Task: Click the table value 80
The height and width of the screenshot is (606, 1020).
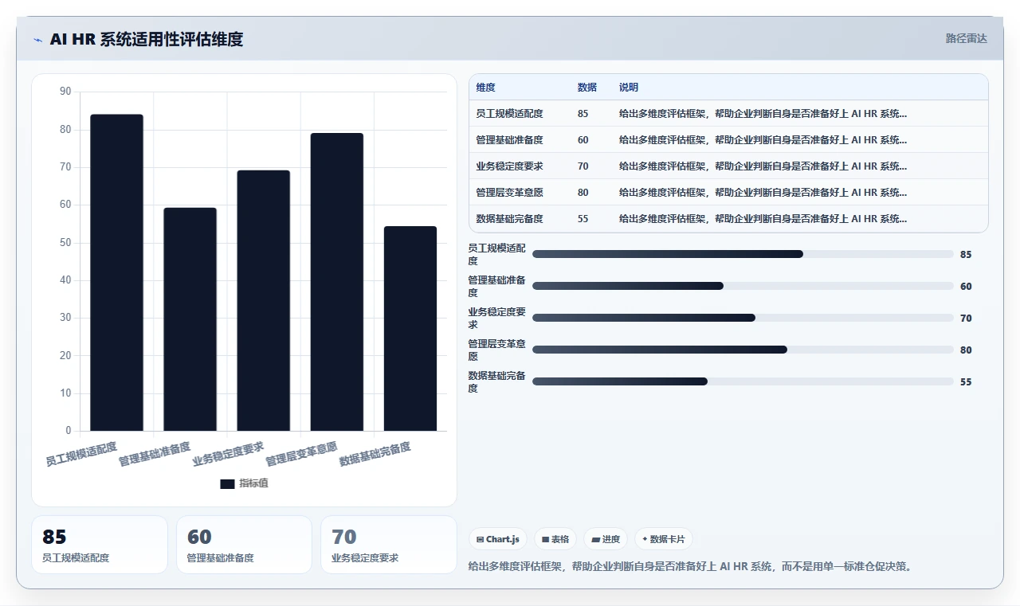Action: point(583,193)
